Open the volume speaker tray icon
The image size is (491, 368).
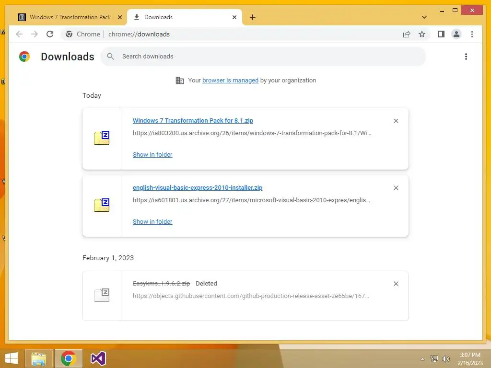[x=445, y=358]
